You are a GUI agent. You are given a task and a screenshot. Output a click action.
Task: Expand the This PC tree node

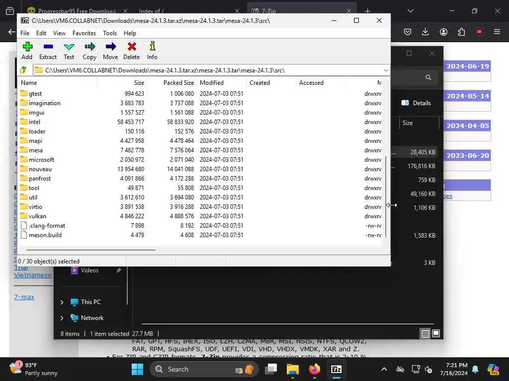[x=62, y=302]
